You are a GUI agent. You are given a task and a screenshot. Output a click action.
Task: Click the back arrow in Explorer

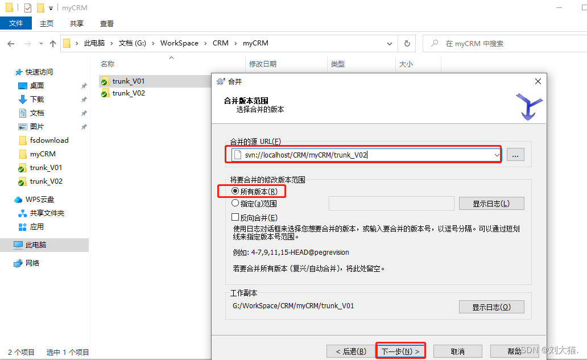coord(11,43)
